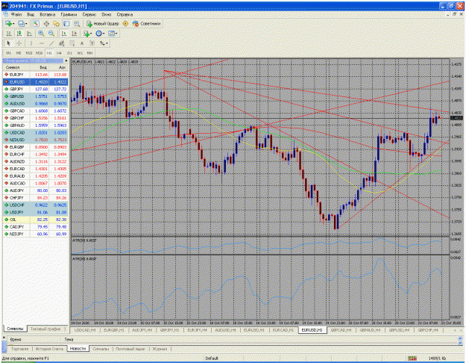The image size is (466, 363).
Task: Zoom in the chart
Action: click(41, 34)
